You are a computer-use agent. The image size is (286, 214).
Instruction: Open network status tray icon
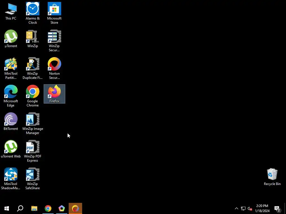pos(243,208)
